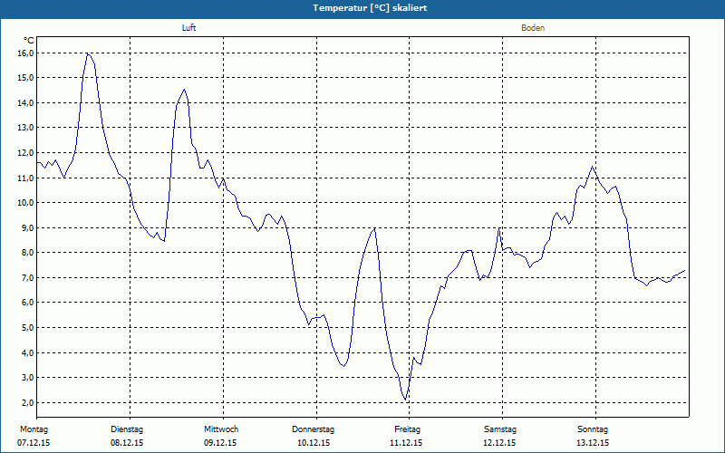Viewport: 725px width, 453px height.
Task: Click the 'Donnerstag' day label
Action: pyautogui.click(x=313, y=429)
